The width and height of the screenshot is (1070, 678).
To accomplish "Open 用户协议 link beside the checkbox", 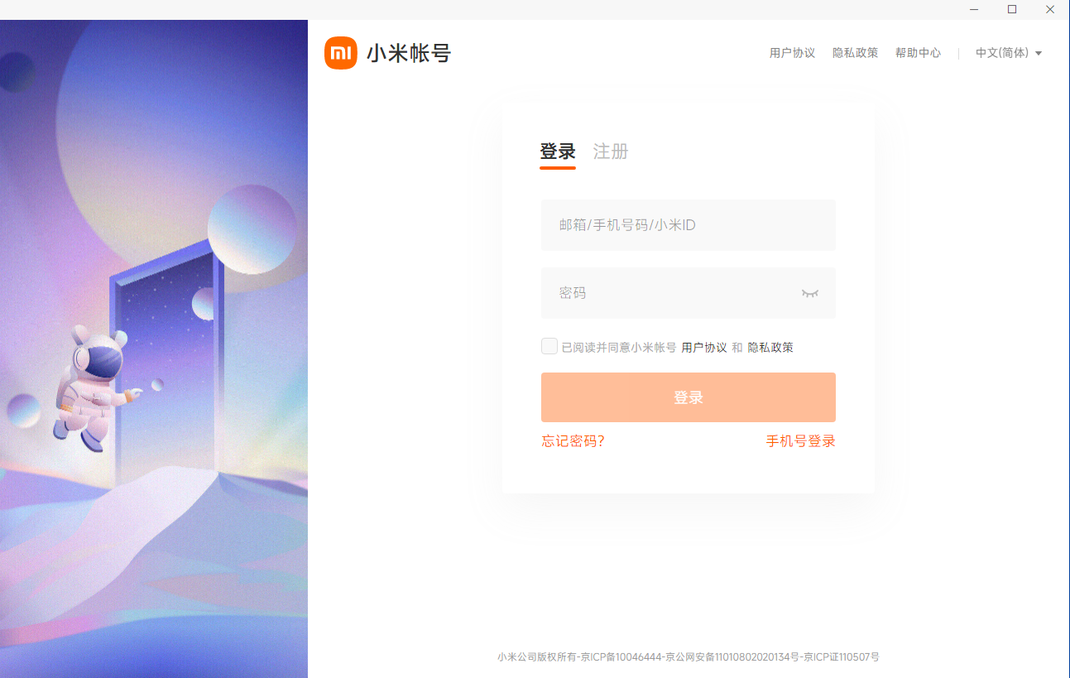I will [x=704, y=348].
